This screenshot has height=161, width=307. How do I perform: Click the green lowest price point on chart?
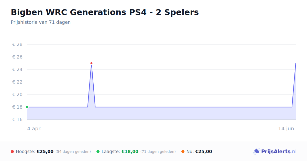tap(27, 107)
